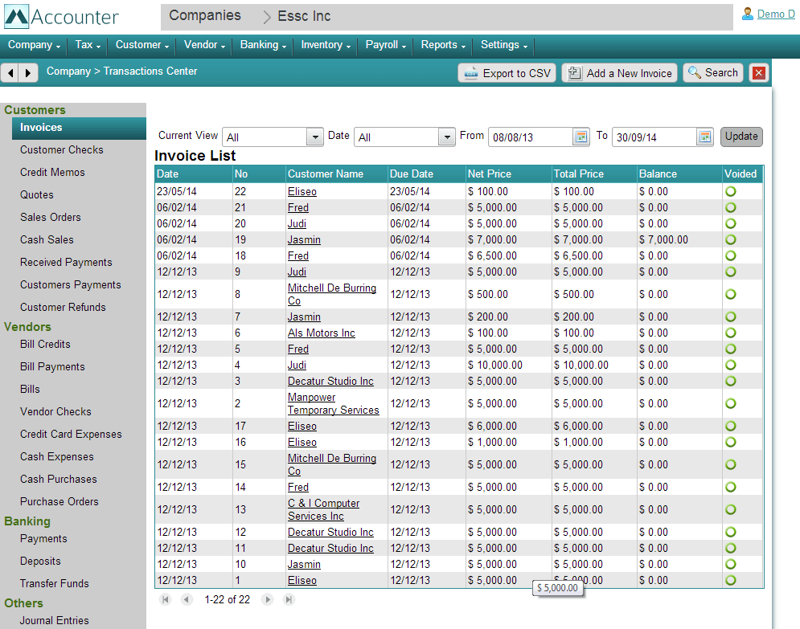Open the To date calendar picker

pyautogui.click(x=704, y=137)
